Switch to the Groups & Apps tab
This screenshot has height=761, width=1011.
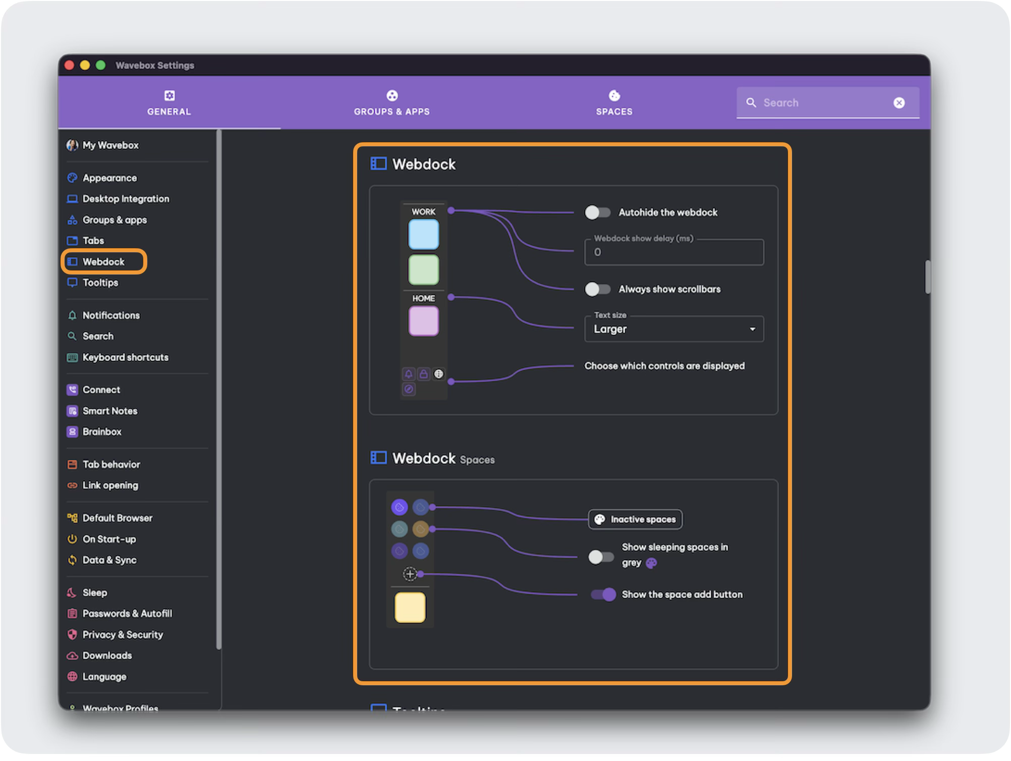tap(391, 103)
